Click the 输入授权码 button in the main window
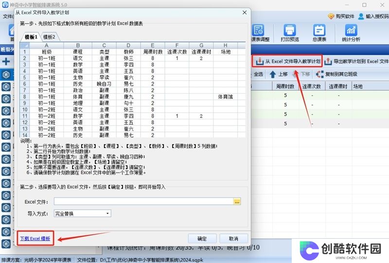This screenshot has height=263, width=389. (x=373, y=16)
